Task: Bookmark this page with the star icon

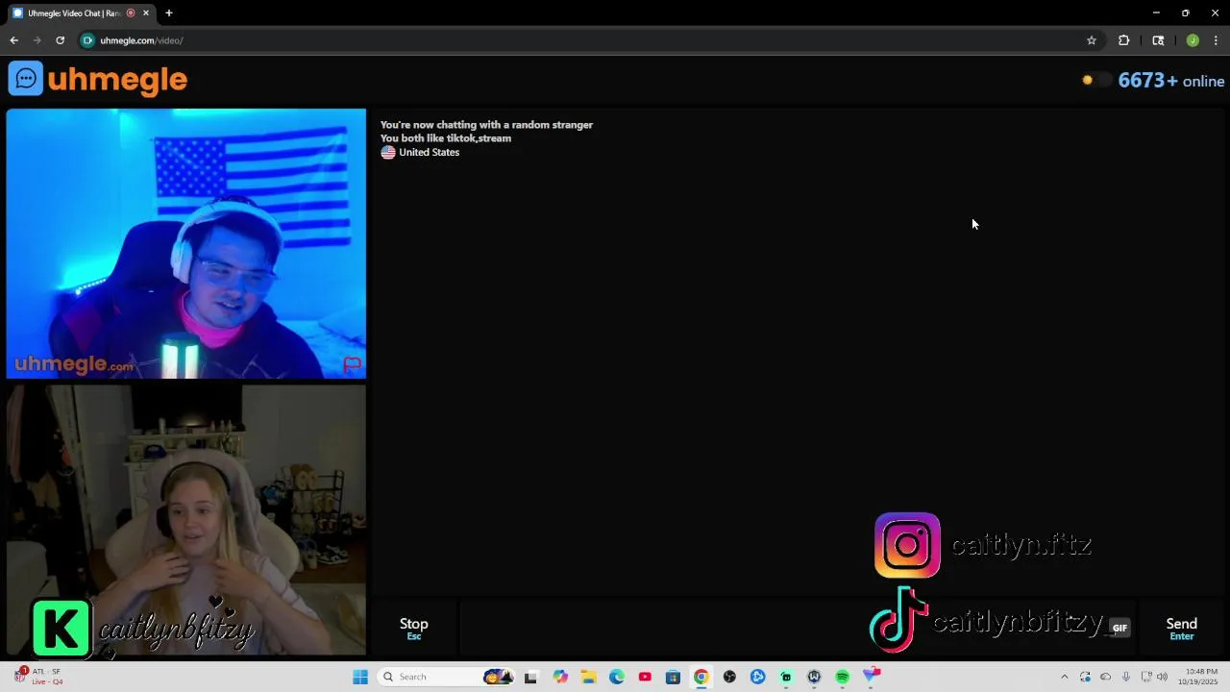Action: coord(1092,40)
